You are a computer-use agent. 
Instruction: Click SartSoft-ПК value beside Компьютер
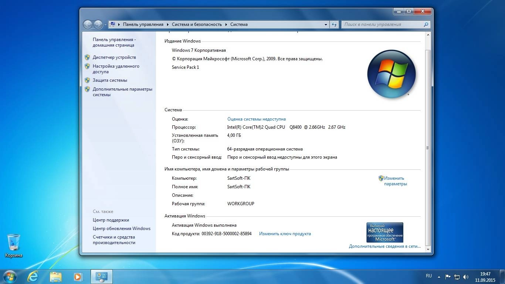pos(239,178)
